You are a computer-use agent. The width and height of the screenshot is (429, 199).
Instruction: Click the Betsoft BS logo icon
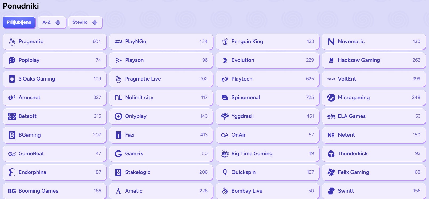point(12,116)
